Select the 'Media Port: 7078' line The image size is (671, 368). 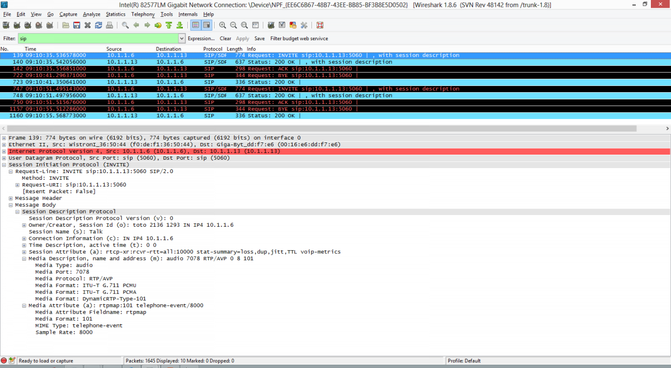pyautogui.click(x=62, y=272)
